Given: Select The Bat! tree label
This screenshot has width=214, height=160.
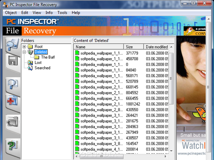Looking at the screenshot, I should pos(48,57).
